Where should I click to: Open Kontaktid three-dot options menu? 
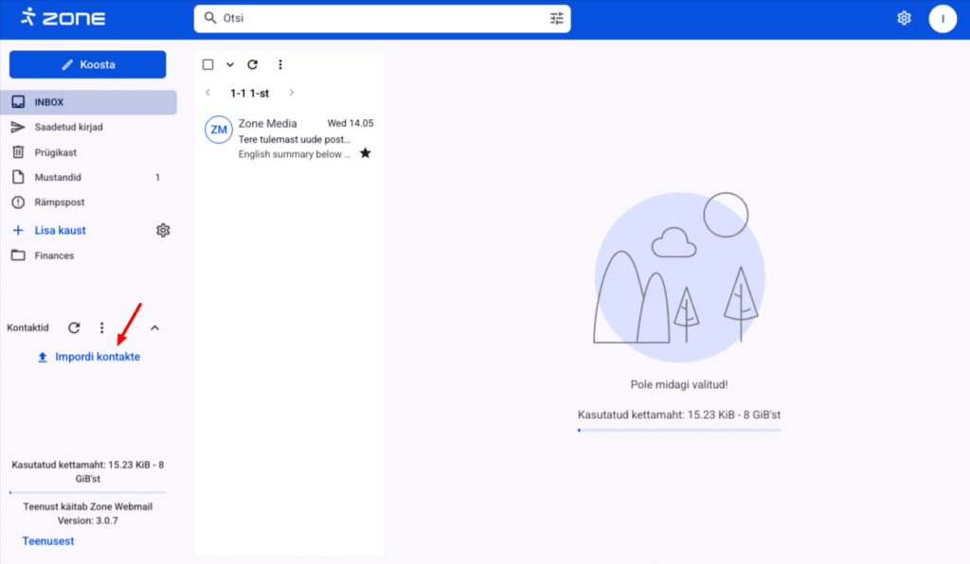(x=101, y=327)
